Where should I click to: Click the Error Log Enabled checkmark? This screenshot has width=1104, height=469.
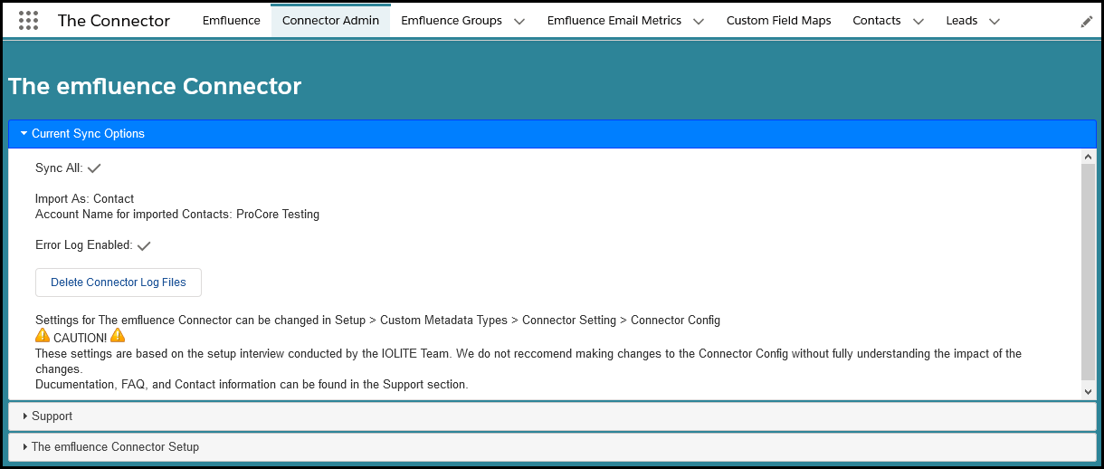[144, 245]
